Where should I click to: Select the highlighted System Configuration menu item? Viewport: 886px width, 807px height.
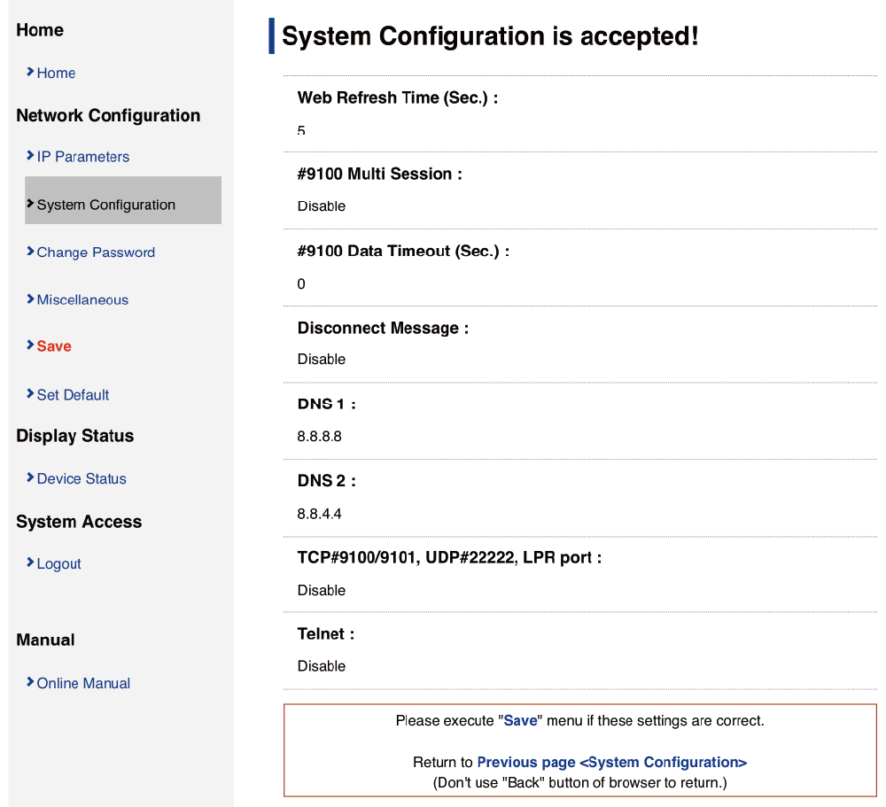106,205
